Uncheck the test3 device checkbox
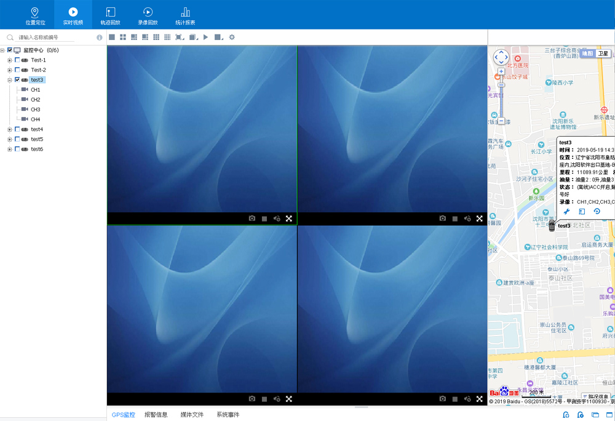Image resolution: width=615 pixels, height=421 pixels. click(x=17, y=80)
